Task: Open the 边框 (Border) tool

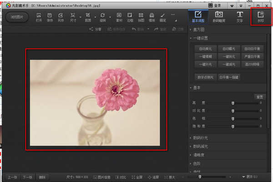Action: [130, 17]
